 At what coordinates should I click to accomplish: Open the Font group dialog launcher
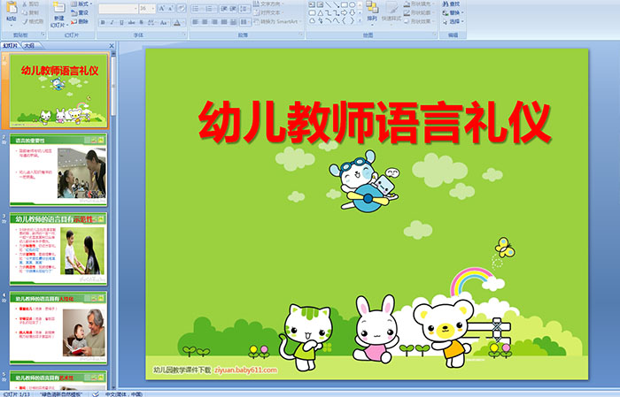point(184,35)
